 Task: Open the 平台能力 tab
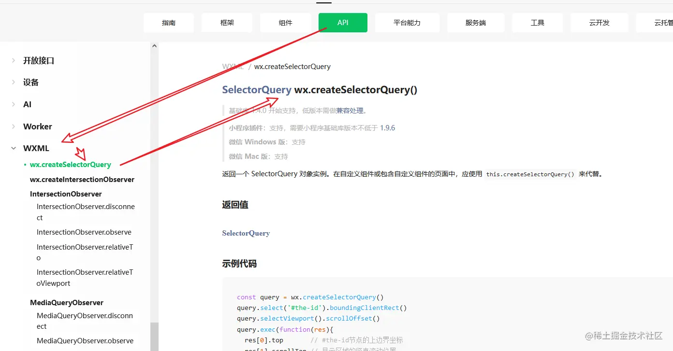(407, 22)
